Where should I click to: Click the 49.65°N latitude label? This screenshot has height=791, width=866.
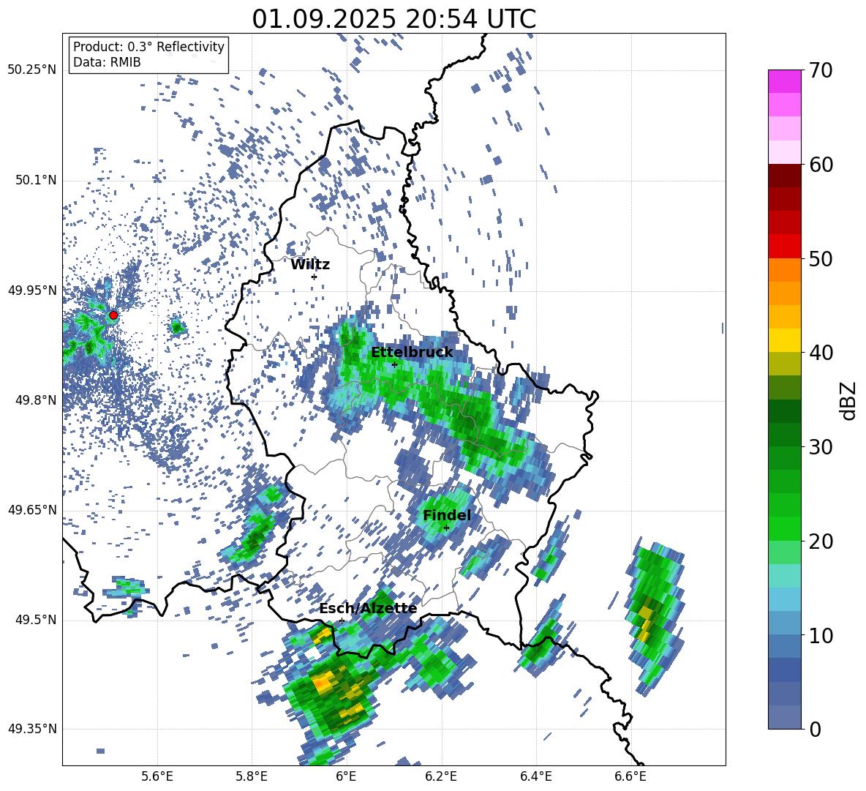[31, 510]
